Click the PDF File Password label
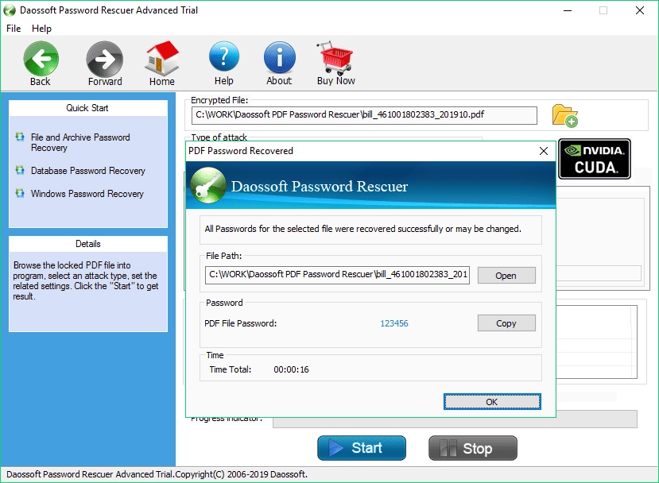This screenshot has width=659, height=483. click(240, 323)
